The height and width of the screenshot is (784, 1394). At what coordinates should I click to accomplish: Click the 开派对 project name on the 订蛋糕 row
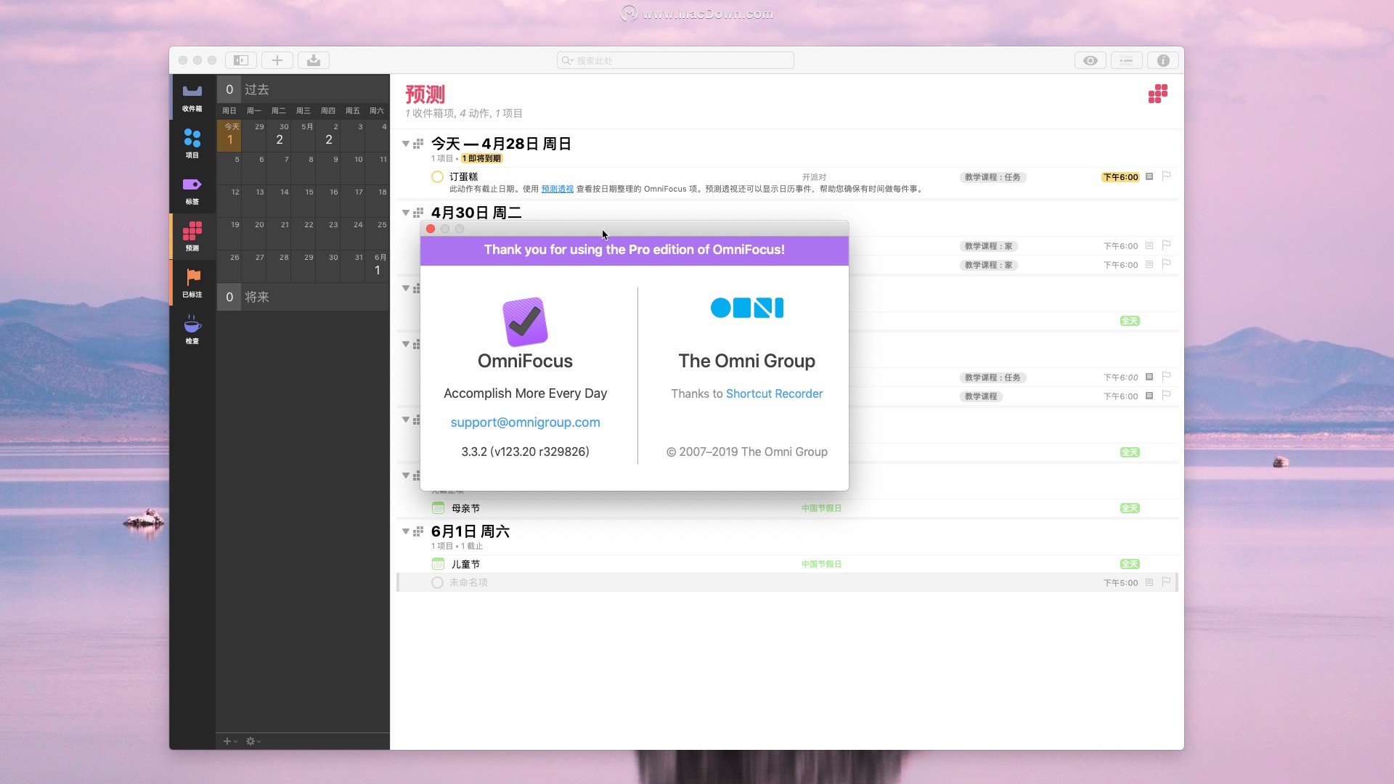tap(814, 177)
